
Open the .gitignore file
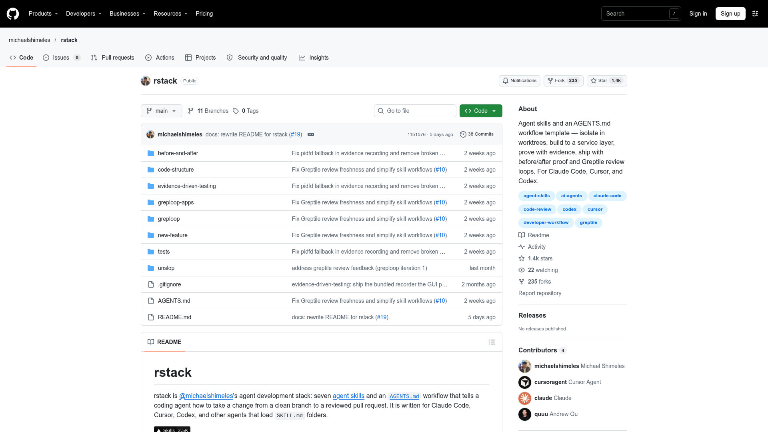coord(169,284)
